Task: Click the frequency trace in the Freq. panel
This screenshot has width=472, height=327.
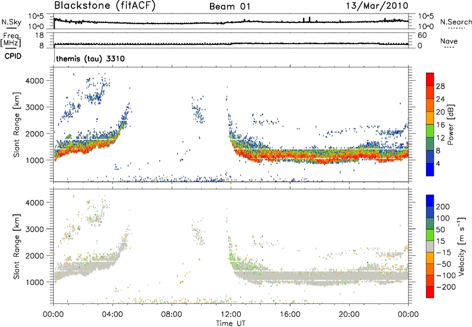Action: click(231, 44)
